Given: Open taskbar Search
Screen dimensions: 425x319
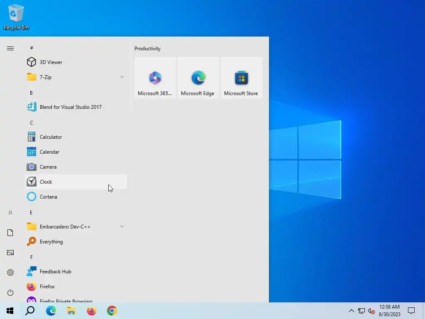Looking at the screenshot, I should 30,311.
